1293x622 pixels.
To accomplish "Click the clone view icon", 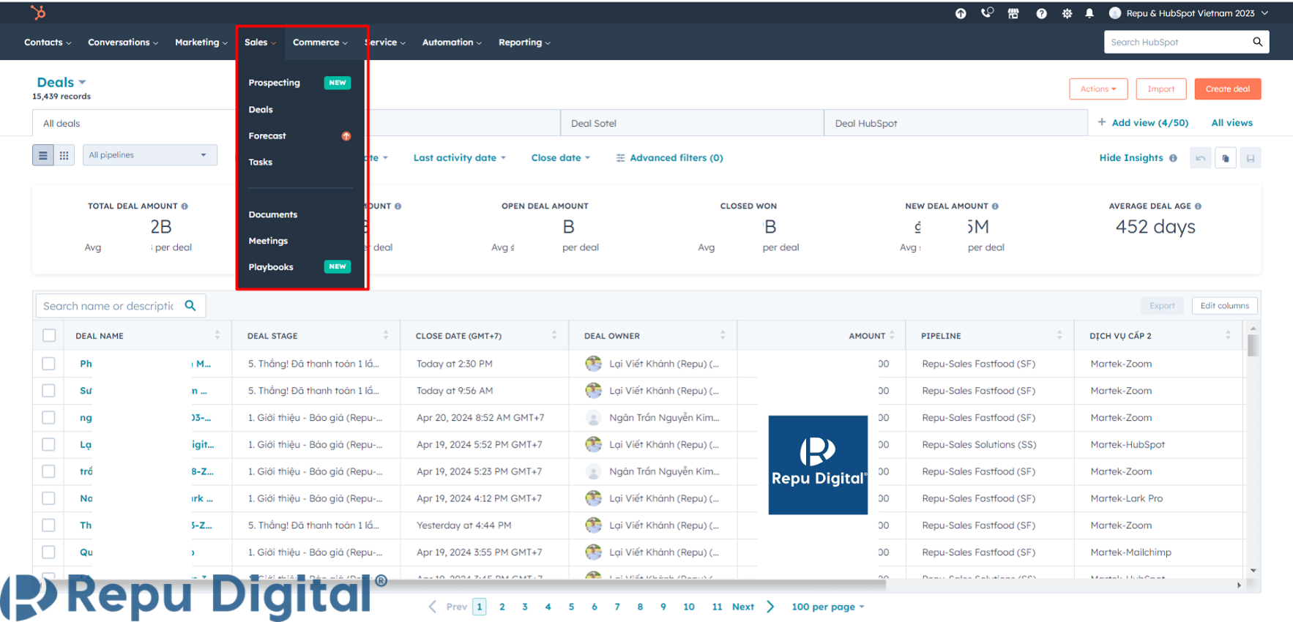I will (x=1226, y=158).
